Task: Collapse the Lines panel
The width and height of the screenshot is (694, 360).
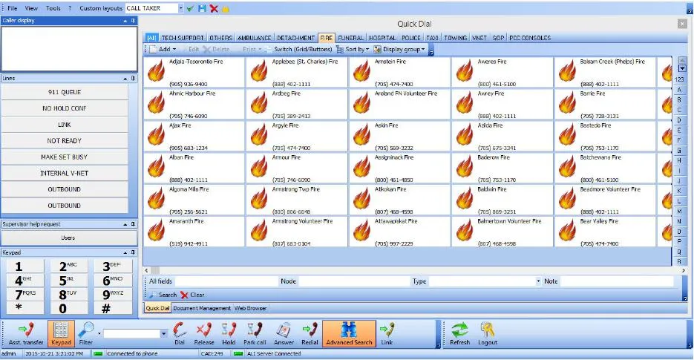Action: tap(125, 79)
